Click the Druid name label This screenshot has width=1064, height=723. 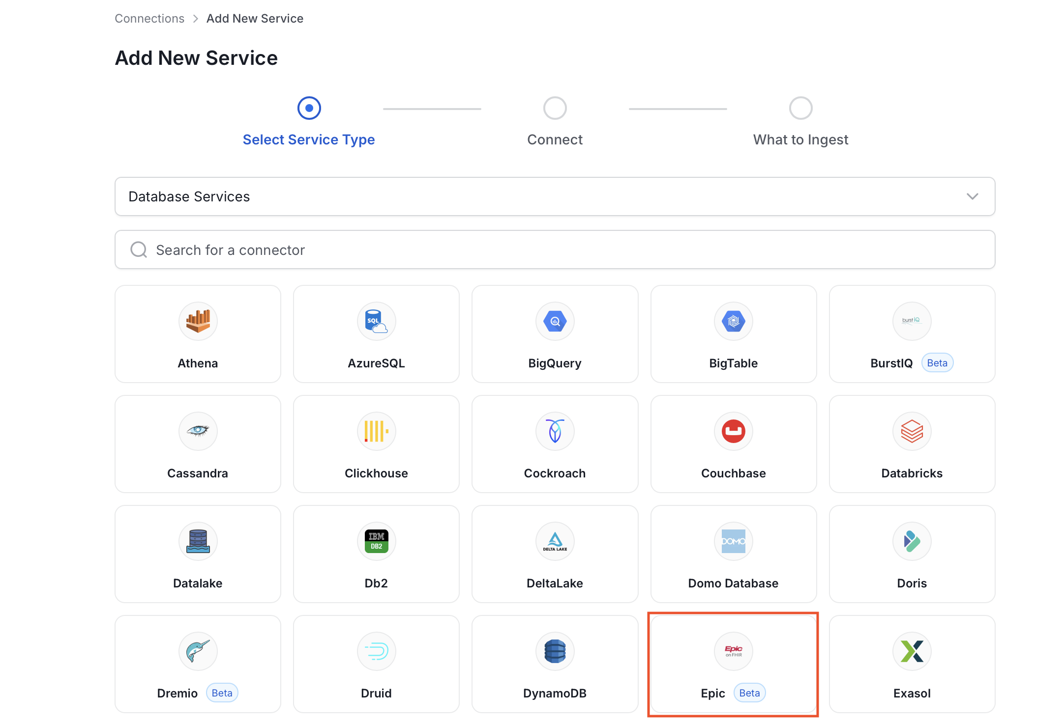point(376,694)
